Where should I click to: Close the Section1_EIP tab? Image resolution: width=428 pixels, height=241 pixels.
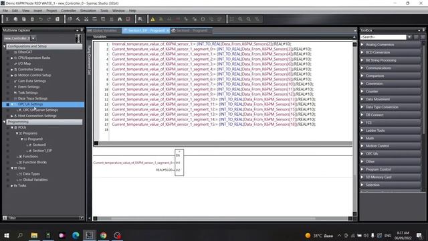168,31
